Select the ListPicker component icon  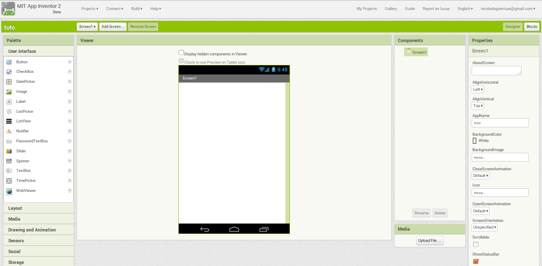click(9, 112)
